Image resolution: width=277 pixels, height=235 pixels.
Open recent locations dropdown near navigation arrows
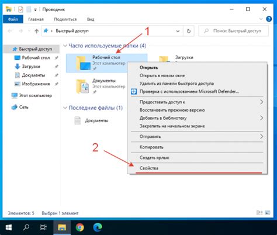coord(29,31)
